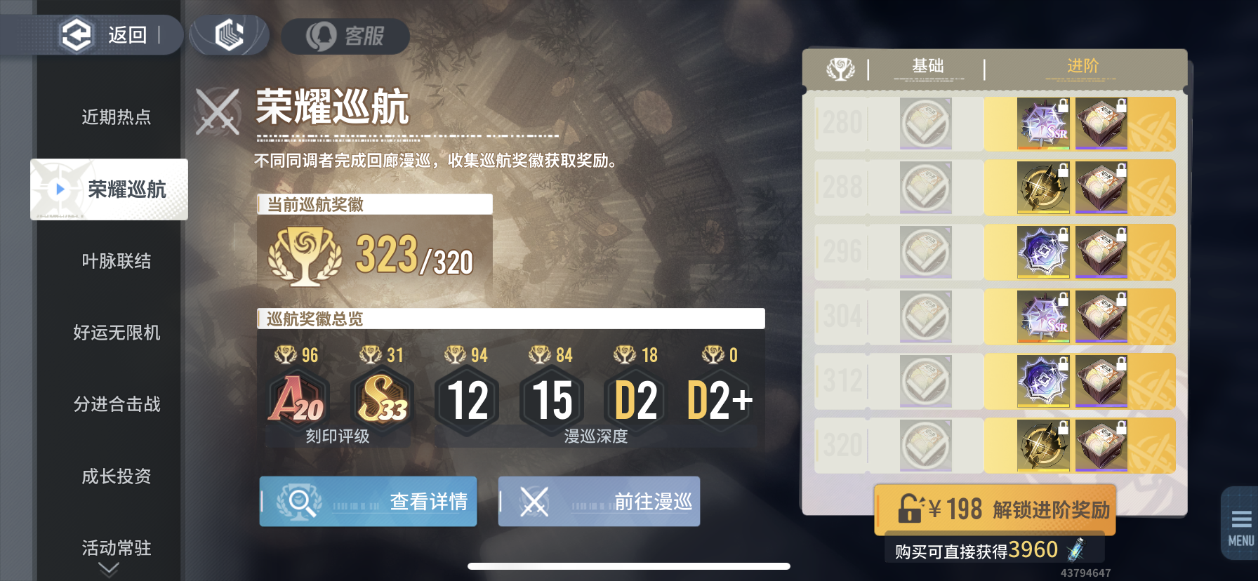Open the MENU side button
The width and height of the screenshot is (1258, 581).
click(1240, 524)
